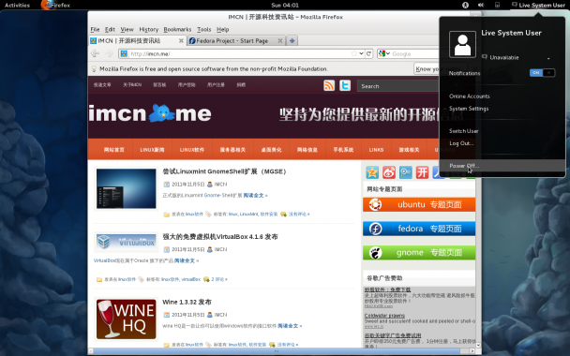
Task: Click the site favicon in URL bar
Action: click(124, 53)
